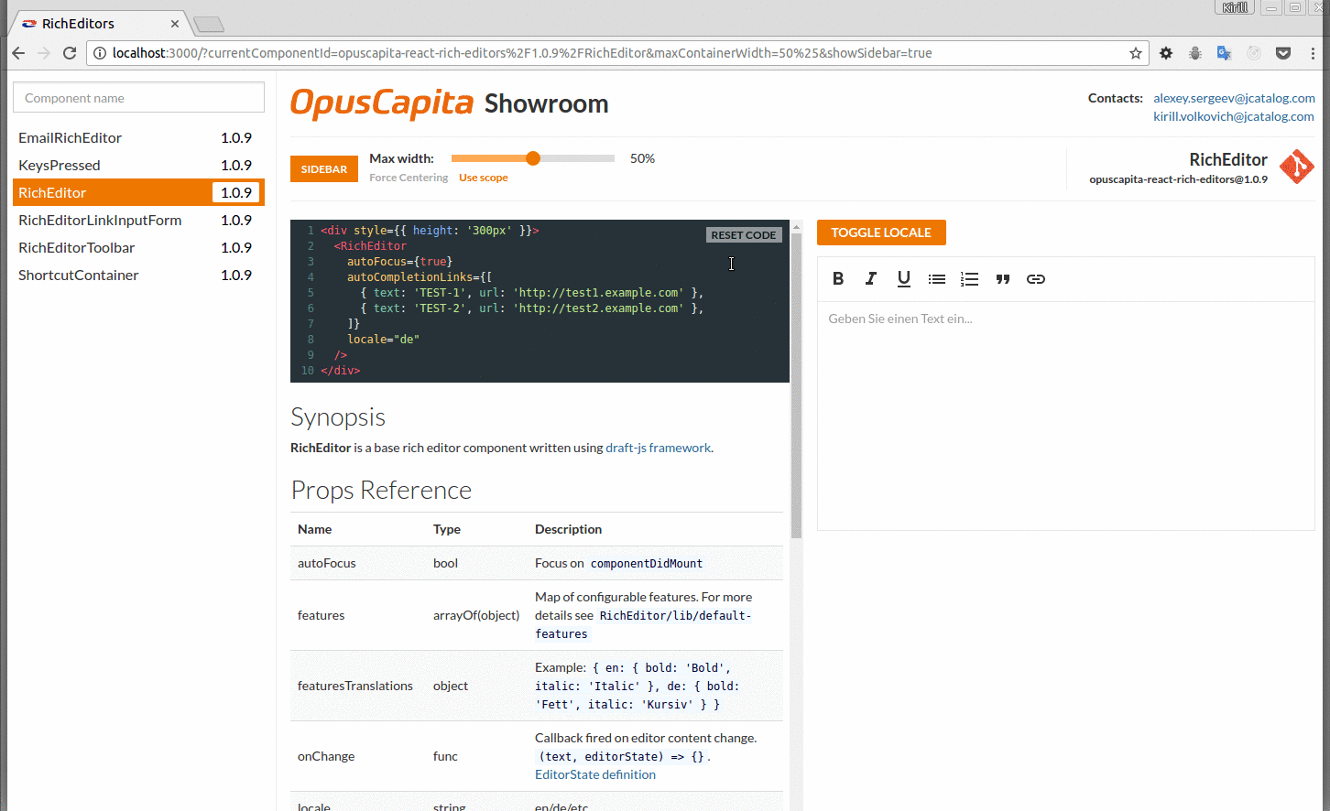Open the Chrome three-dot menu
Viewport: 1330px width, 811px height.
1313,53
